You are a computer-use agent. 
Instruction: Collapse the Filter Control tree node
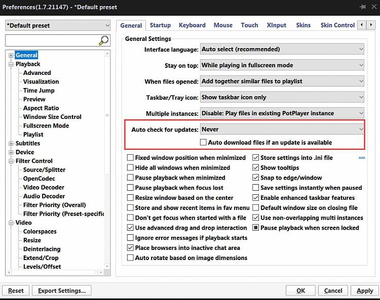point(11,161)
